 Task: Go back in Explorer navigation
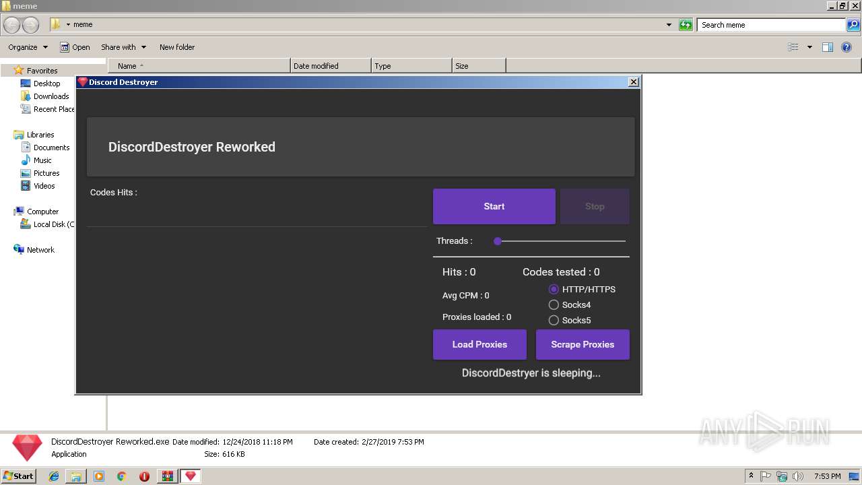[x=12, y=25]
